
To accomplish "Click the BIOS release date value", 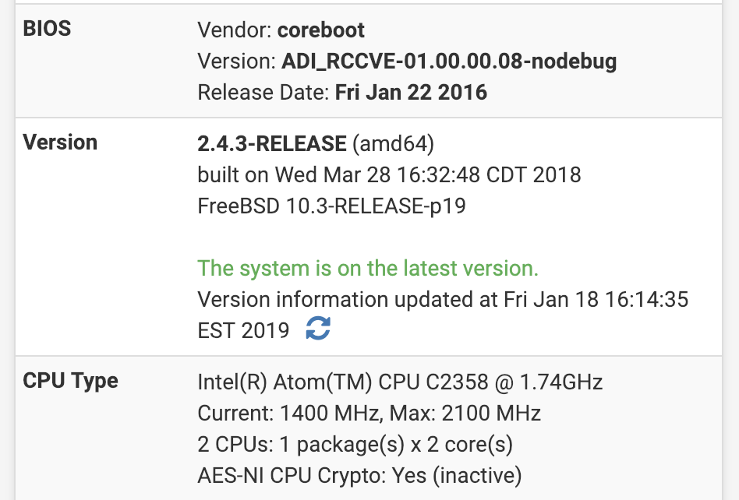I will pos(411,93).
